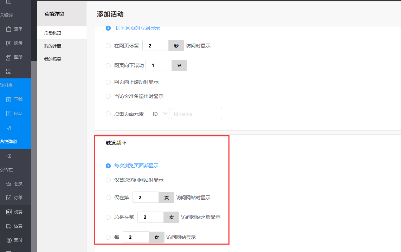
Task: Open 我的场景 in the submenu
Action: 53,59
